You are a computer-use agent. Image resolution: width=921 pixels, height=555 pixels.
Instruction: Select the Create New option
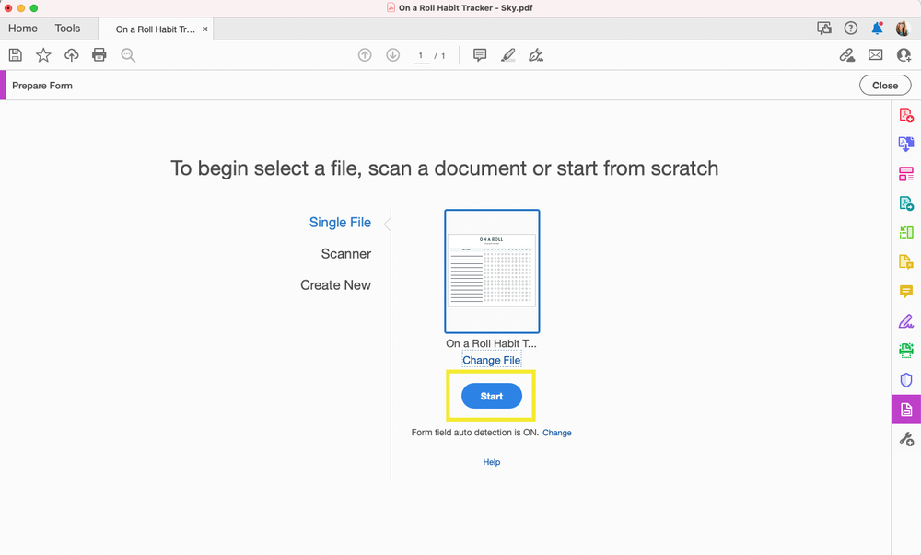pos(335,285)
